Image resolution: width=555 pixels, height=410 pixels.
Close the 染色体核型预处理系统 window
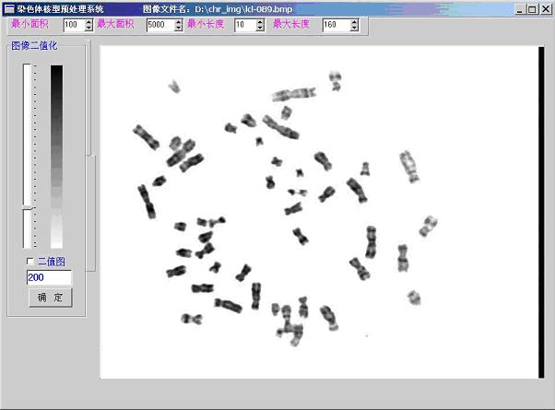coord(545,8)
